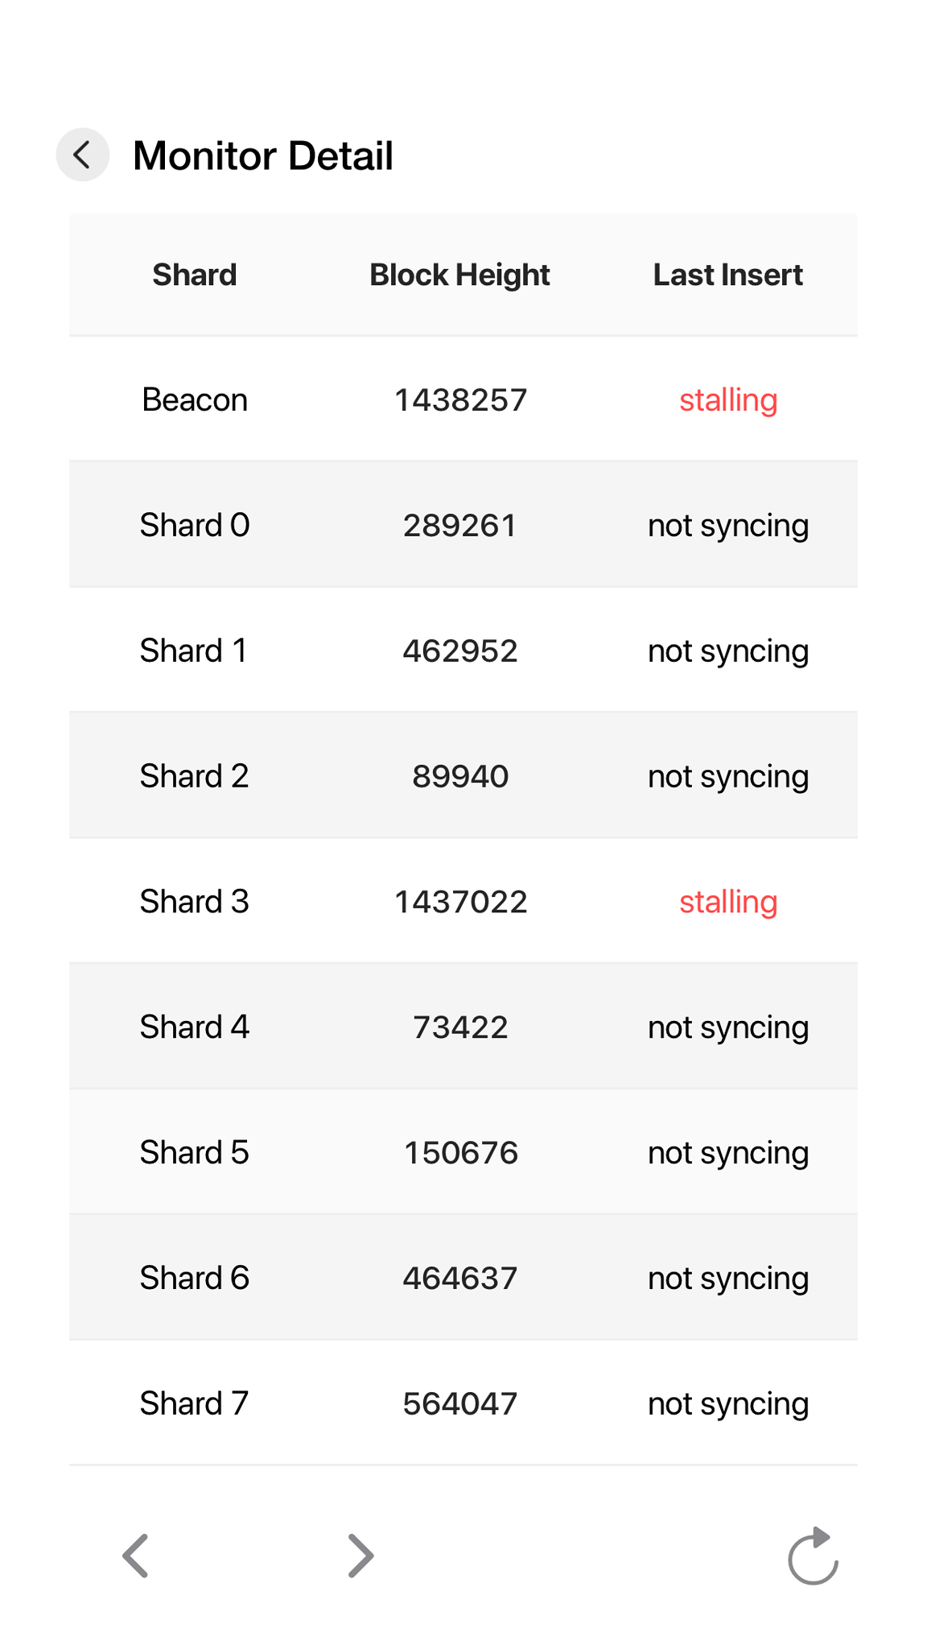
Task: Click the red stalling status for Beacon
Action: click(x=728, y=400)
